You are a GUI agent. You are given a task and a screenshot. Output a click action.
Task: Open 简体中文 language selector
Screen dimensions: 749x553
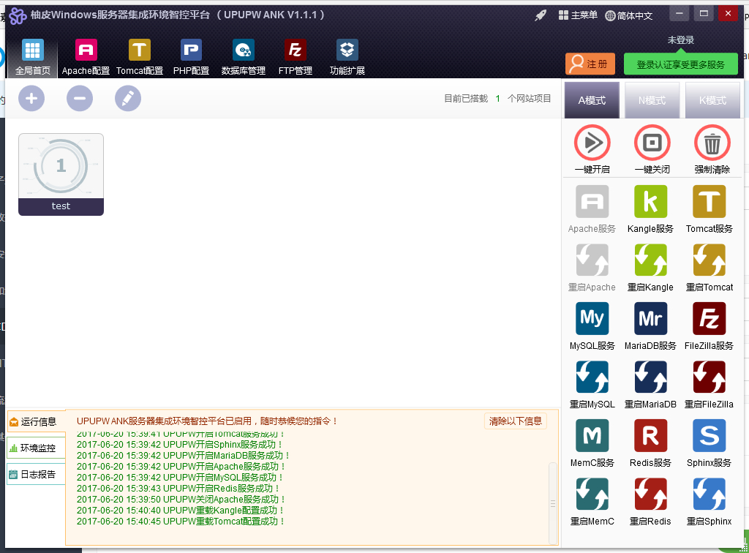628,15
